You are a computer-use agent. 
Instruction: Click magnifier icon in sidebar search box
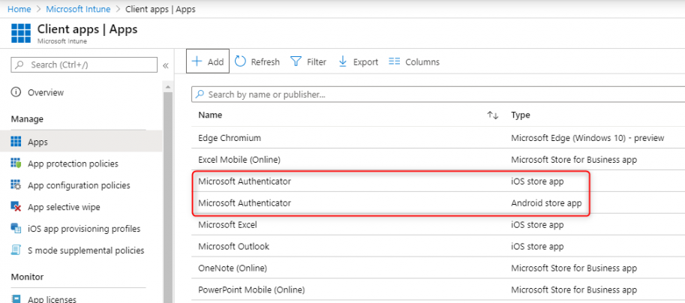click(20, 64)
